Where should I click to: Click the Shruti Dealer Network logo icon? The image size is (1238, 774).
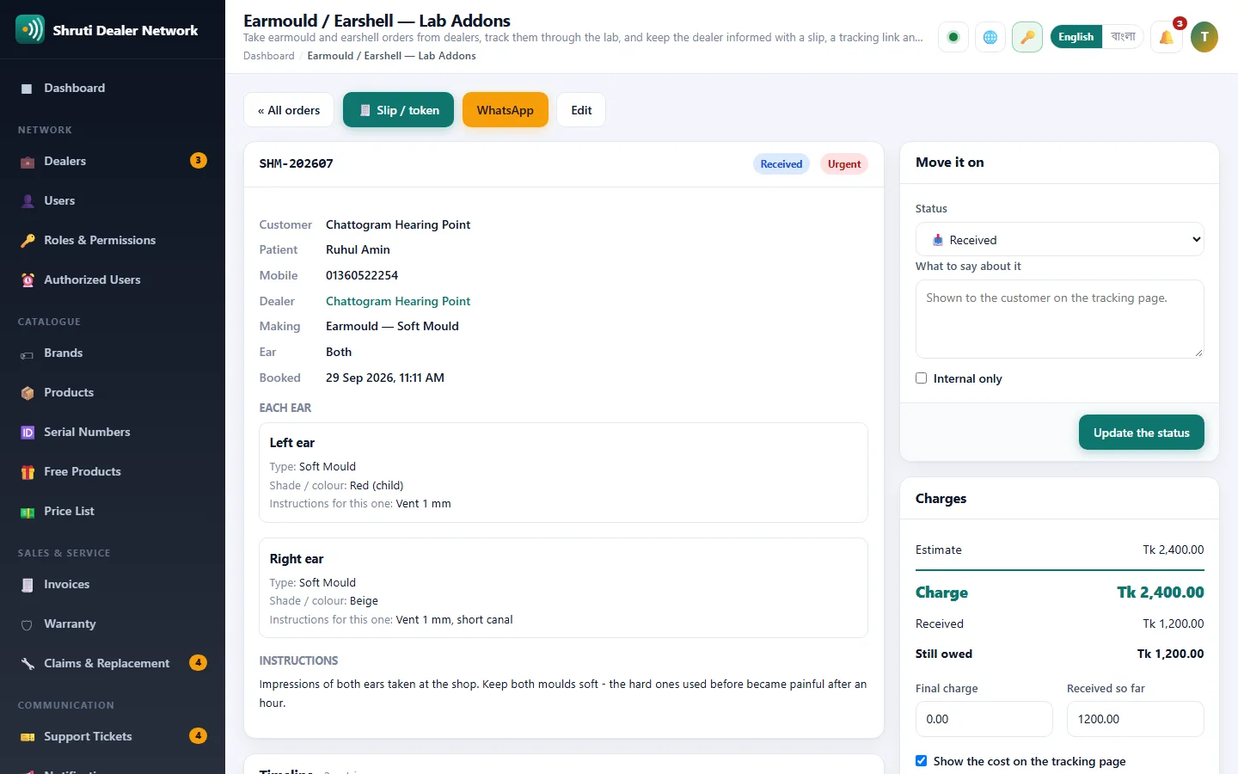[x=30, y=29]
